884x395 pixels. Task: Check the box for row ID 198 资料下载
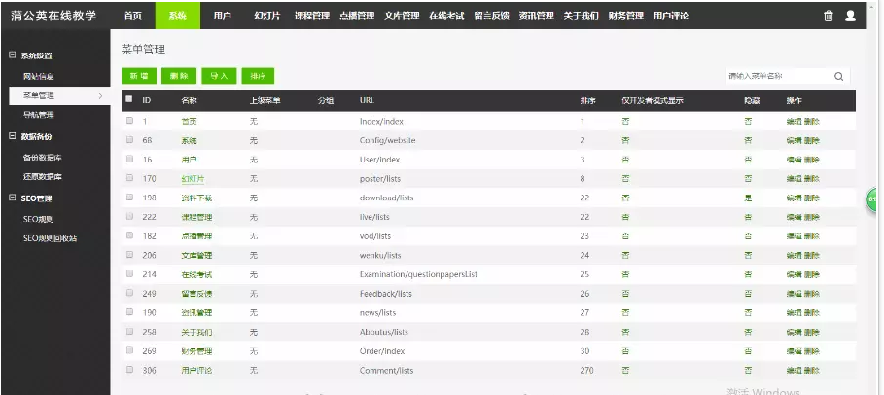(129, 197)
